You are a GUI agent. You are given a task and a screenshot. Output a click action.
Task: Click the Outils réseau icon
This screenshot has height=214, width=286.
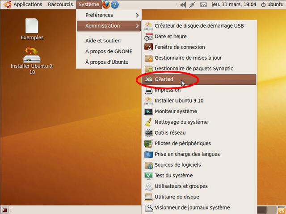click(x=149, y=133)
